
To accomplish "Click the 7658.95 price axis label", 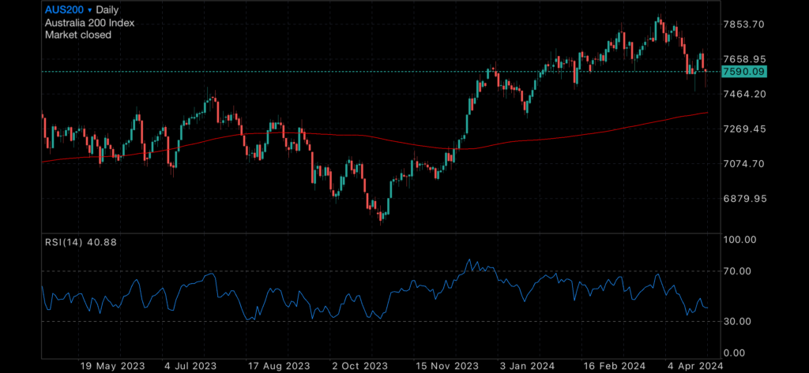I will click(743, 59).
